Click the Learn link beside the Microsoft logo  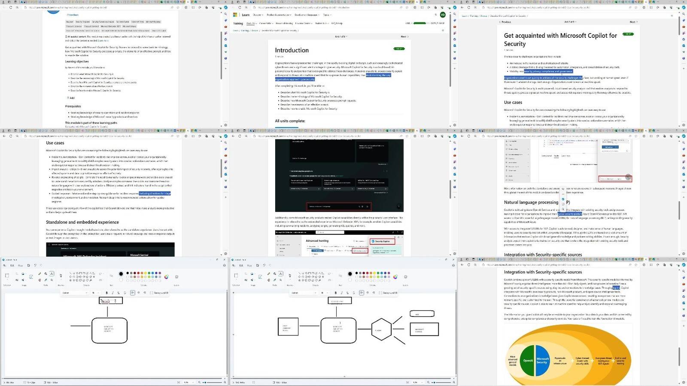pyautogui.click(x=246, y=15)
